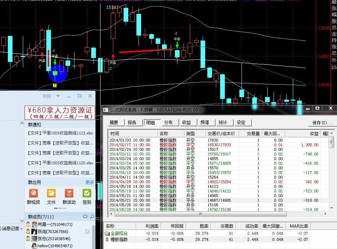Open the 群视频 group video app
The height and width of the screenshot is (249, 337).
pos(33,194)
